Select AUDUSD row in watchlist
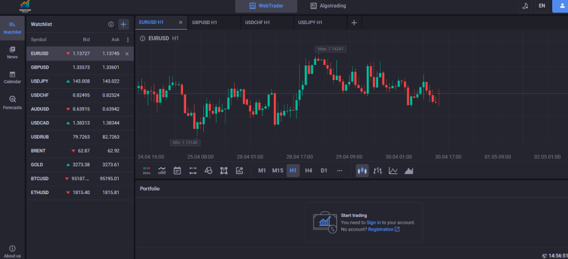The width and height of the screenshot is (568, 259). pos(80,109)
